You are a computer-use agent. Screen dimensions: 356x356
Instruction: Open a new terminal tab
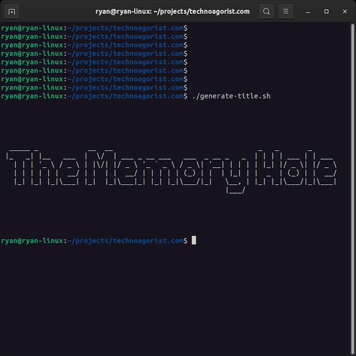pos(11,11)
